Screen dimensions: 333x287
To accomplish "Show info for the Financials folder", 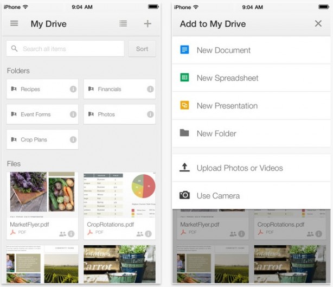I will (150, 89).
